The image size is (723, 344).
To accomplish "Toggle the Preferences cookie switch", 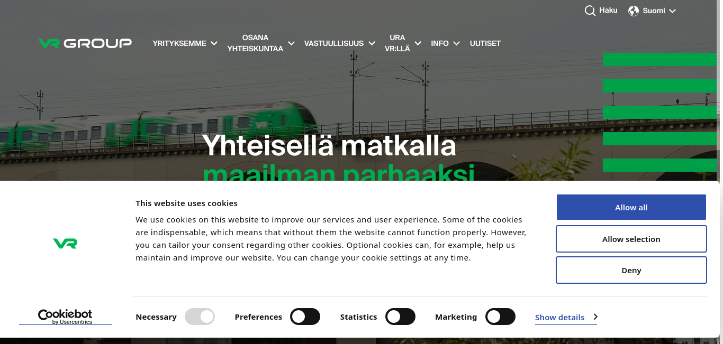I will pyautogui.click(x=305, y=317).
